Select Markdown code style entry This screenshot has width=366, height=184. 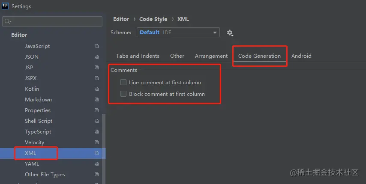pyautogui.click(x=38, y=99)
